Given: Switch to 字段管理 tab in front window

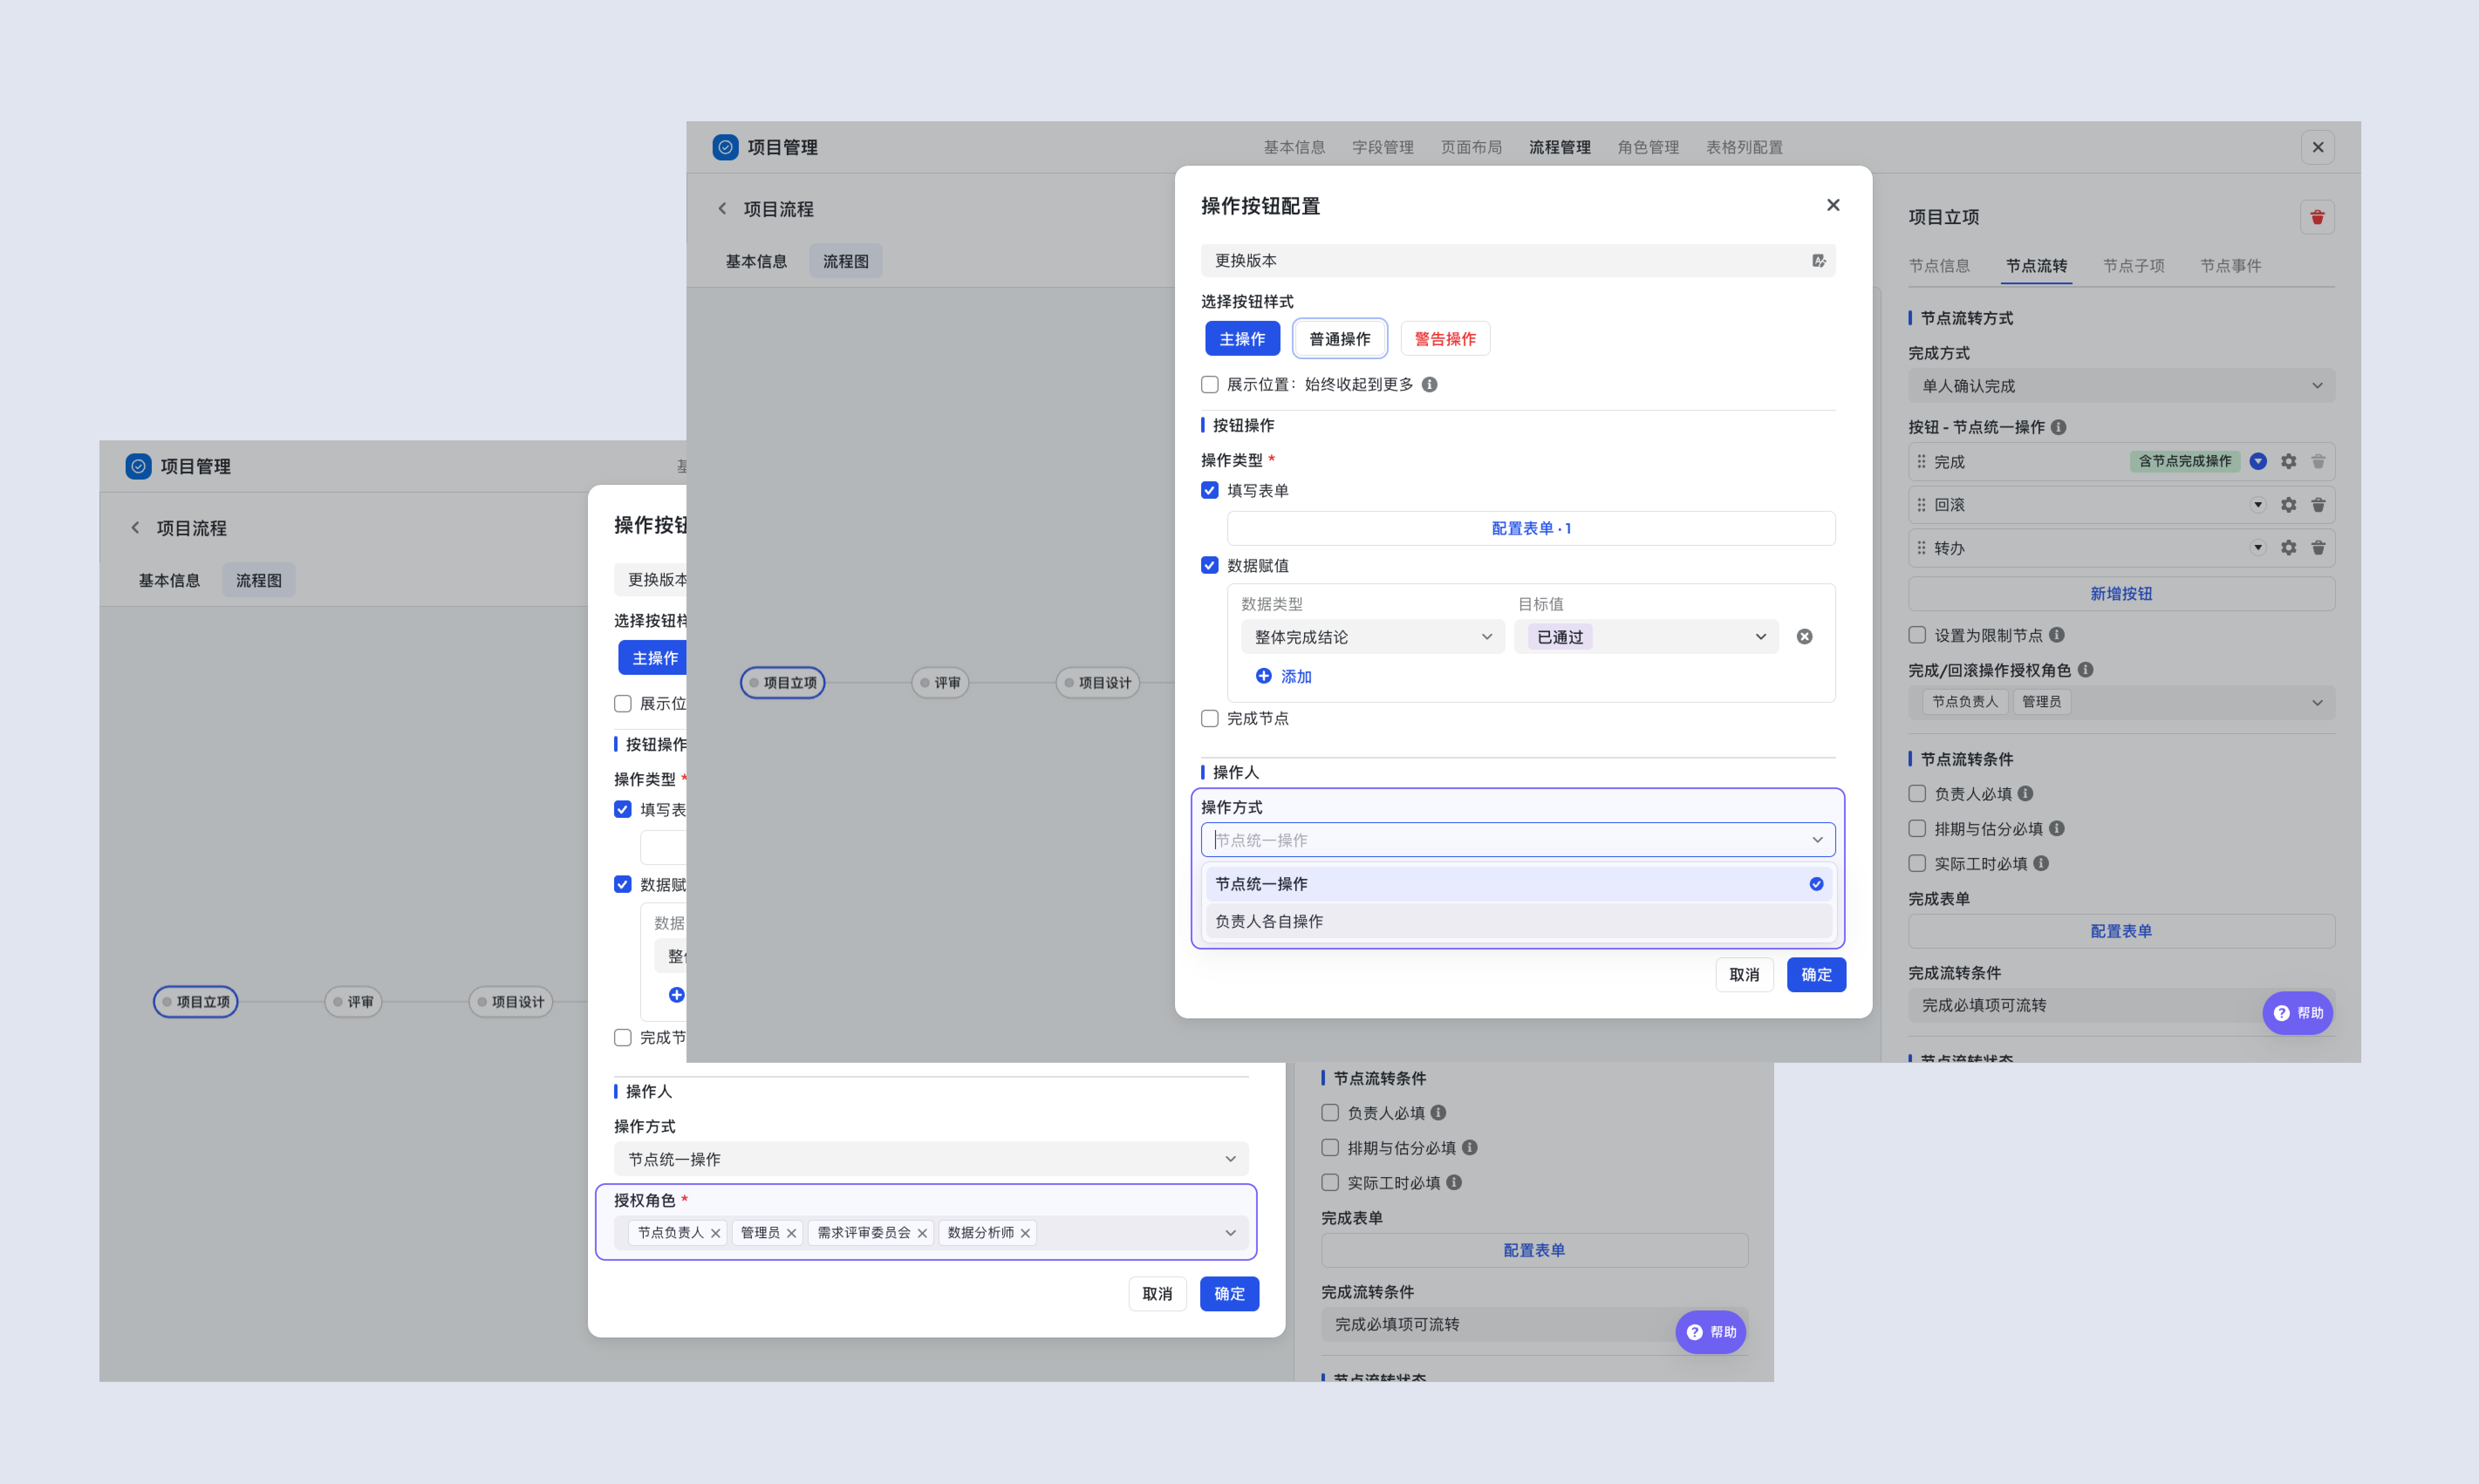Looking at the screenshot, I should tap(1383, 148).
